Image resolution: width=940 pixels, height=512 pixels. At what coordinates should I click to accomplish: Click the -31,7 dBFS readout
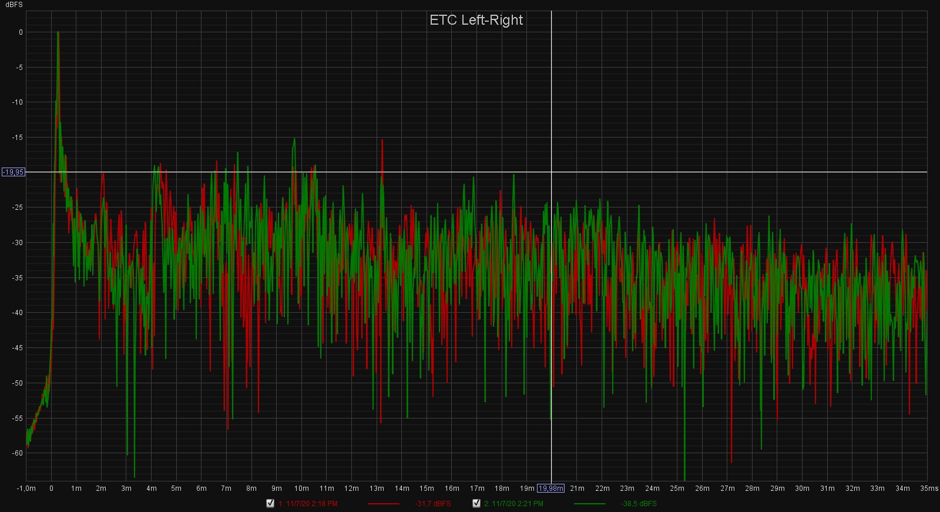pos(433,504)
